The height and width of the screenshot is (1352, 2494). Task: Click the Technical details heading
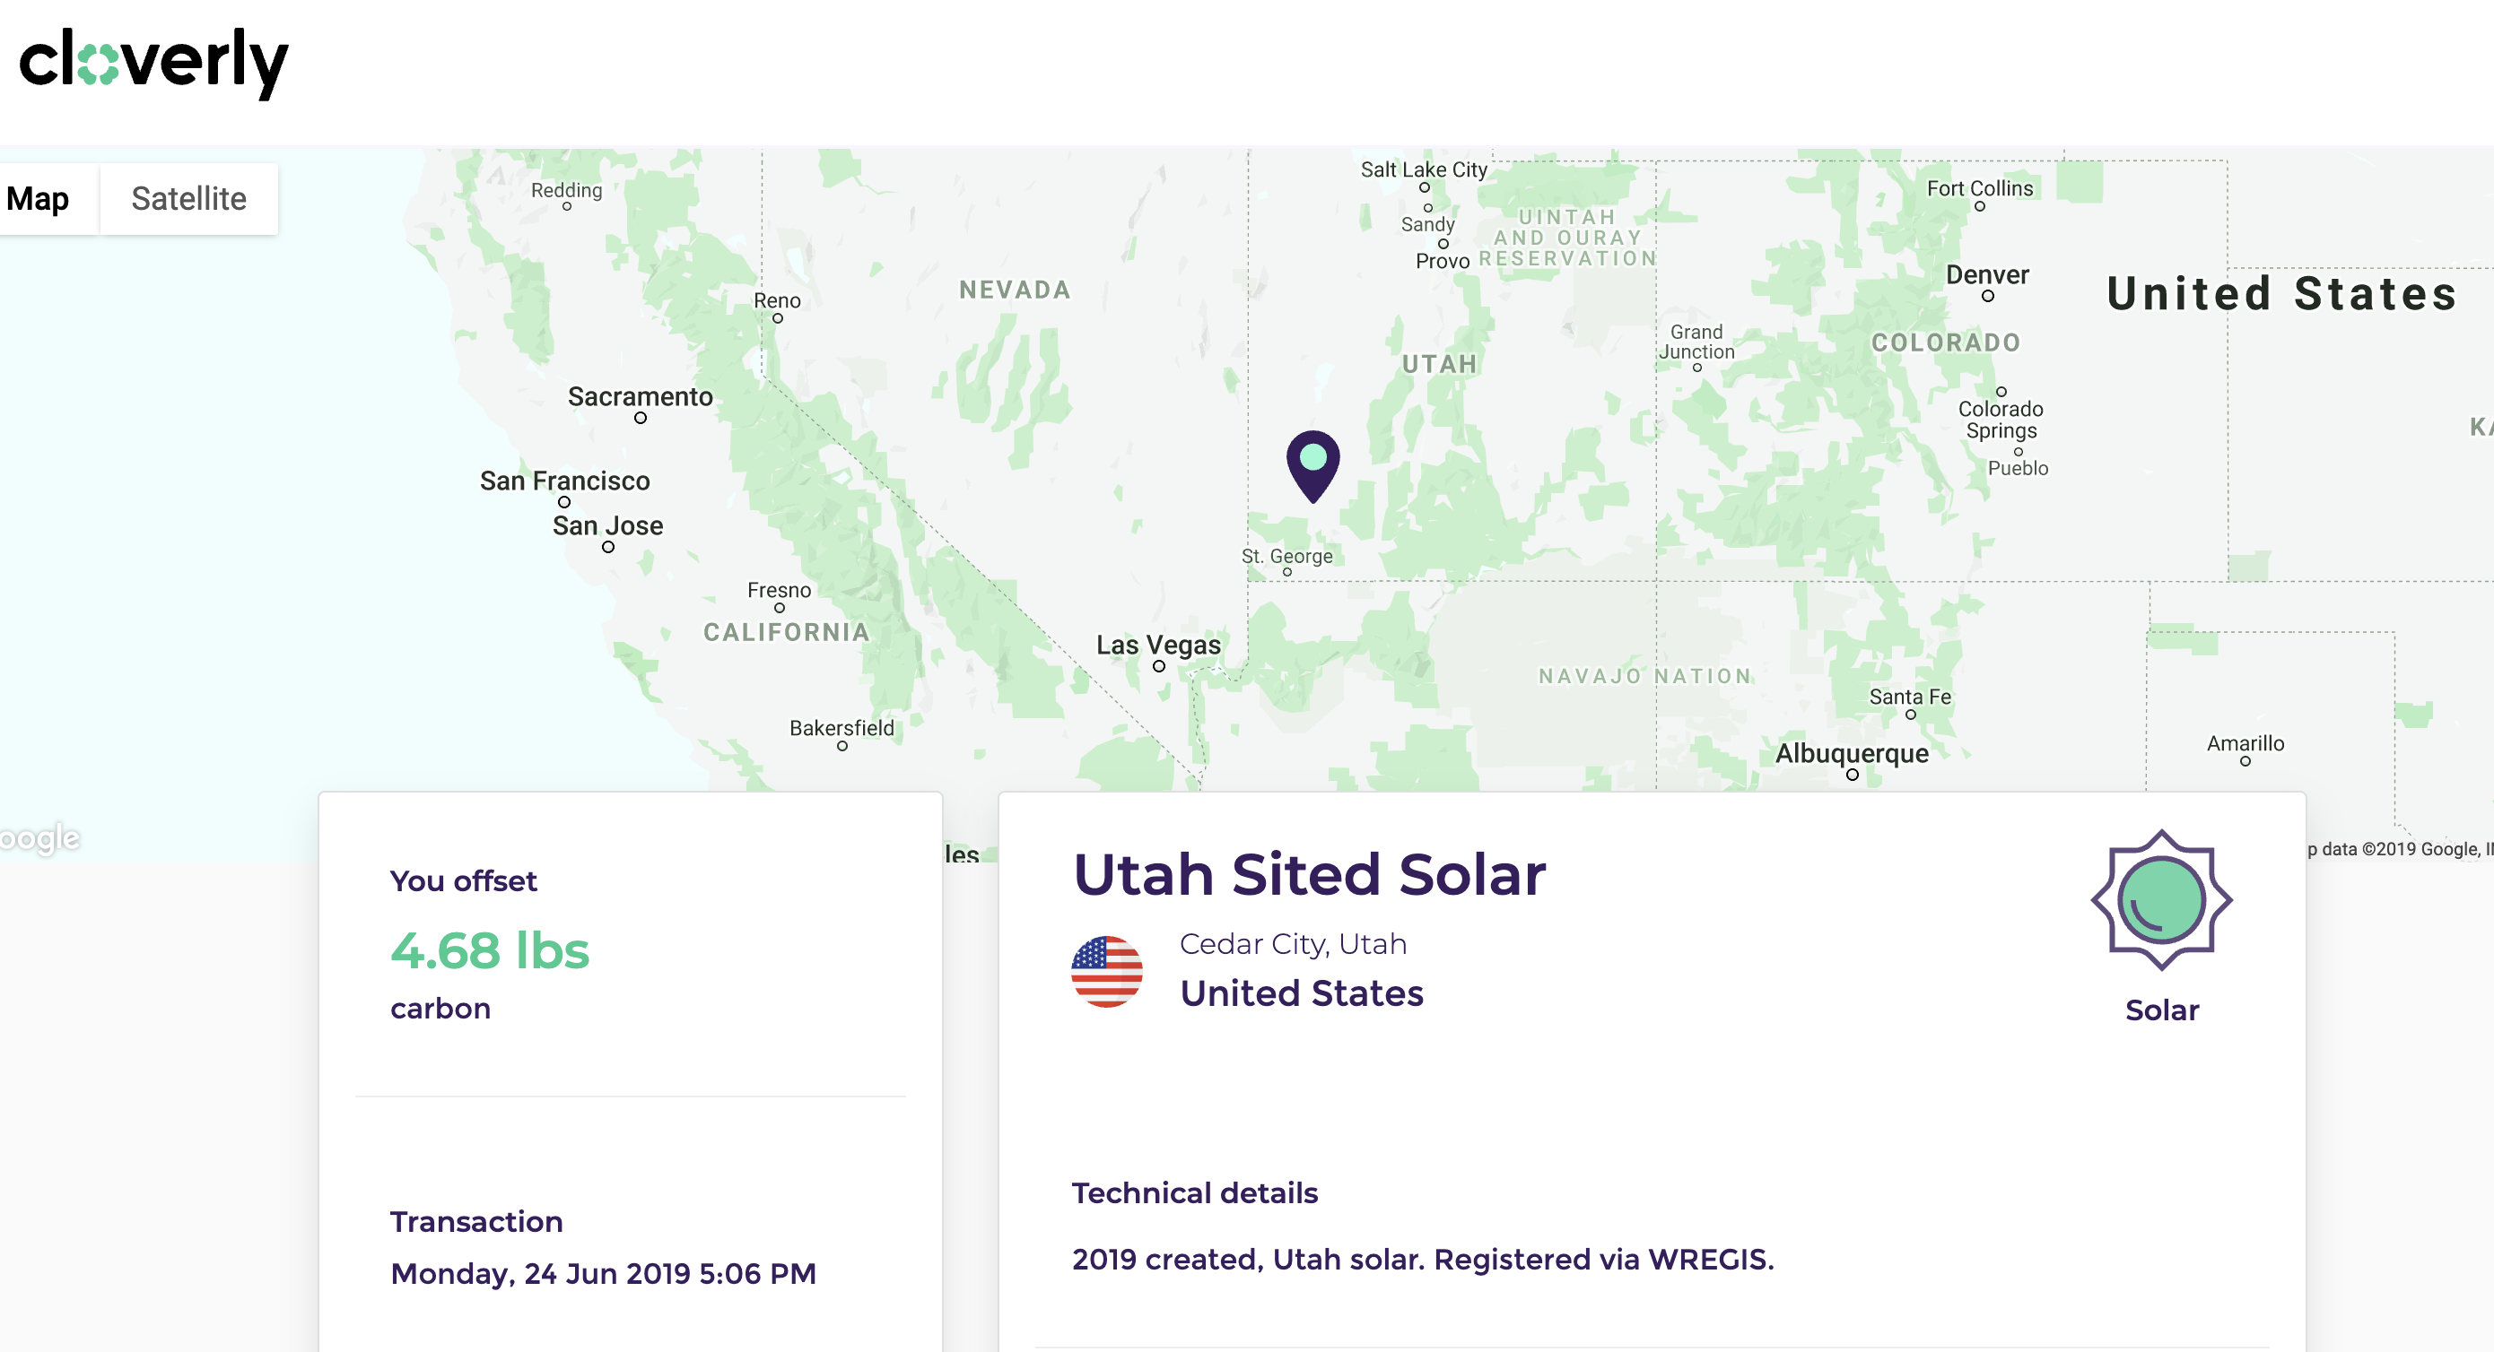coord(1195,1192)
